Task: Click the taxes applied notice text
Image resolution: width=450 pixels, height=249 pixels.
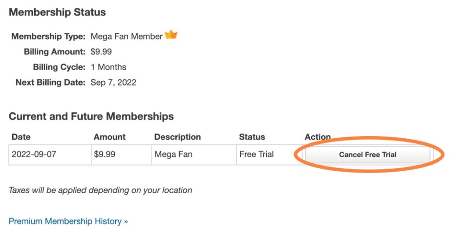Action: [x=100, y=191]
